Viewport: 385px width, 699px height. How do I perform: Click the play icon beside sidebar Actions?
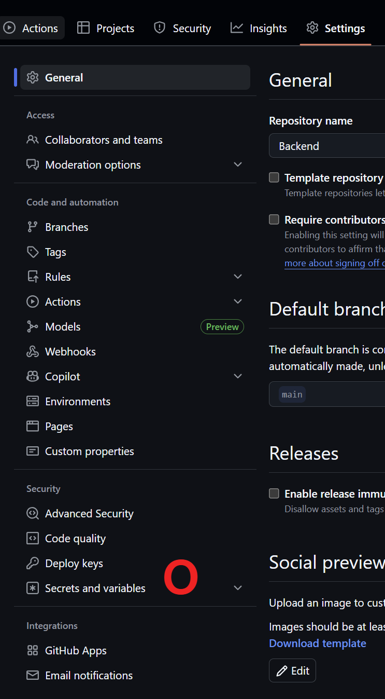(33, 302)
